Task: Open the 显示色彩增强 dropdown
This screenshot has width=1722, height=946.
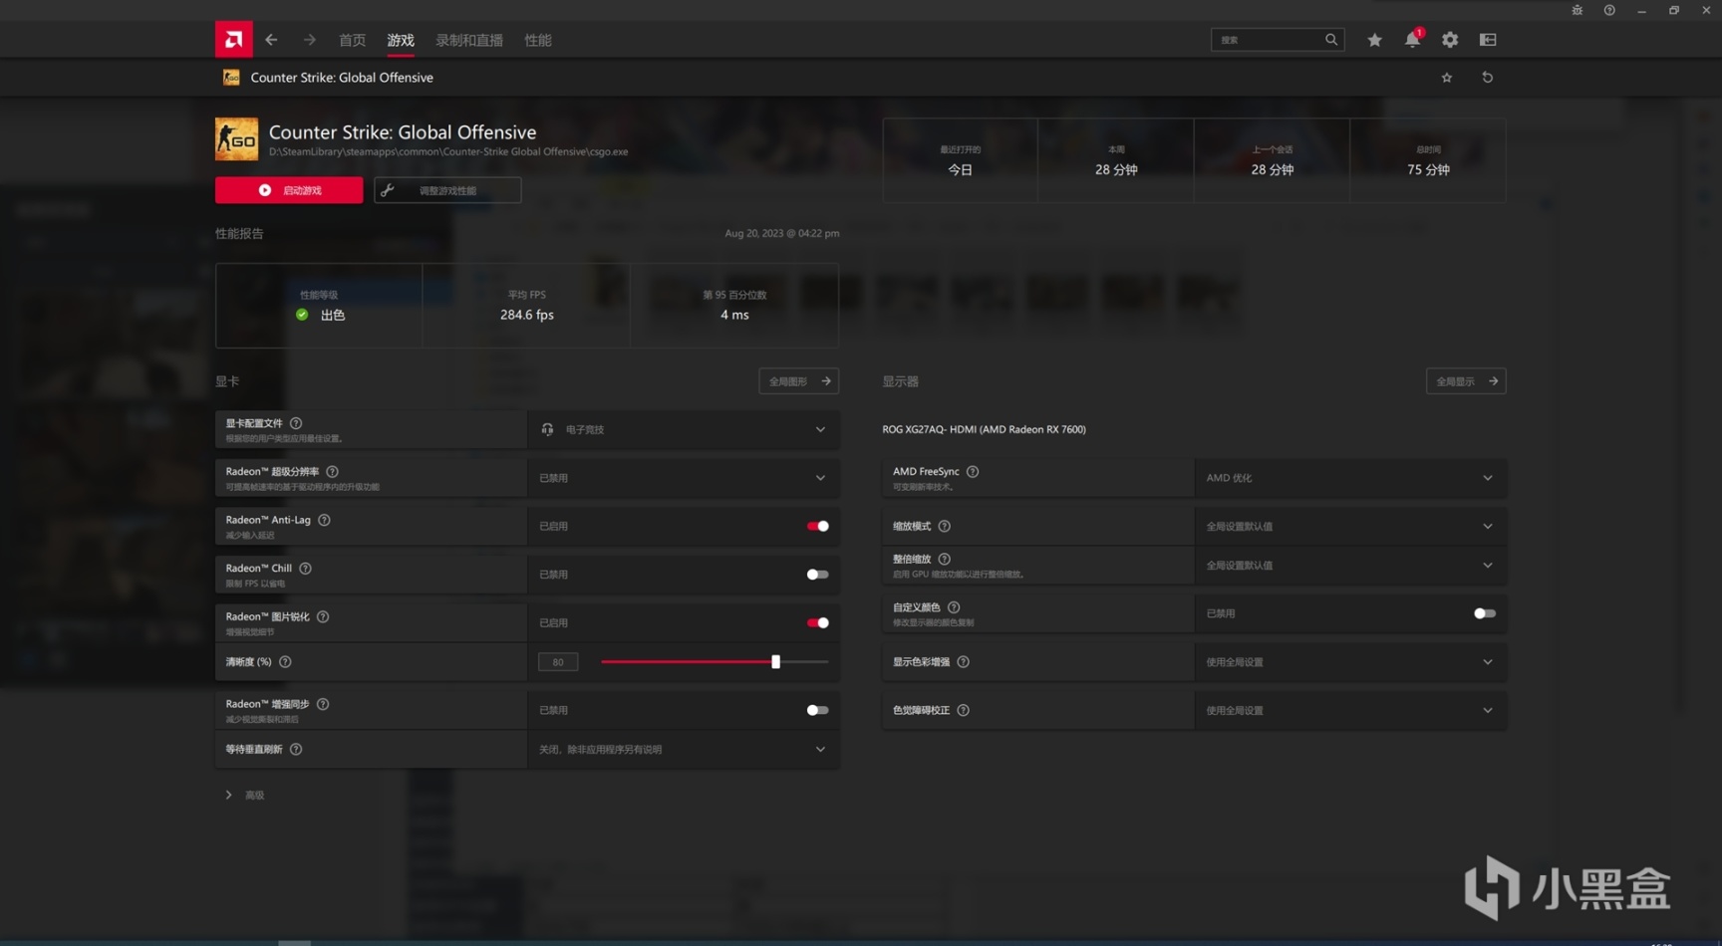Action: [x=1350, y=661]
